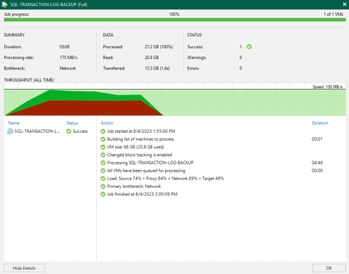Select 'Job finished at 8/4/2023 2:00:09 PM' entry
Screen dimensions: 349x274
tap(143, 194)
